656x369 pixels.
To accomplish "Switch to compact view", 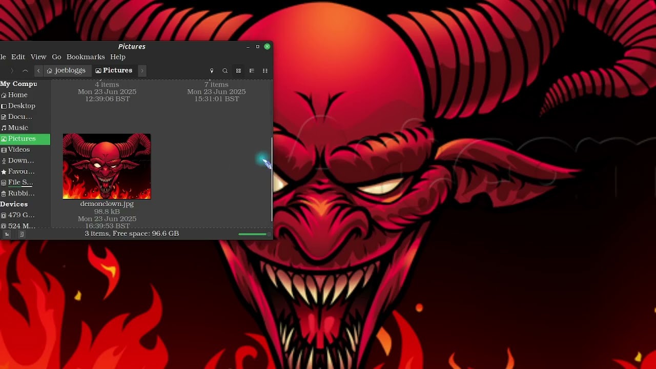I will pyautogui.click(x=265, y=71).
